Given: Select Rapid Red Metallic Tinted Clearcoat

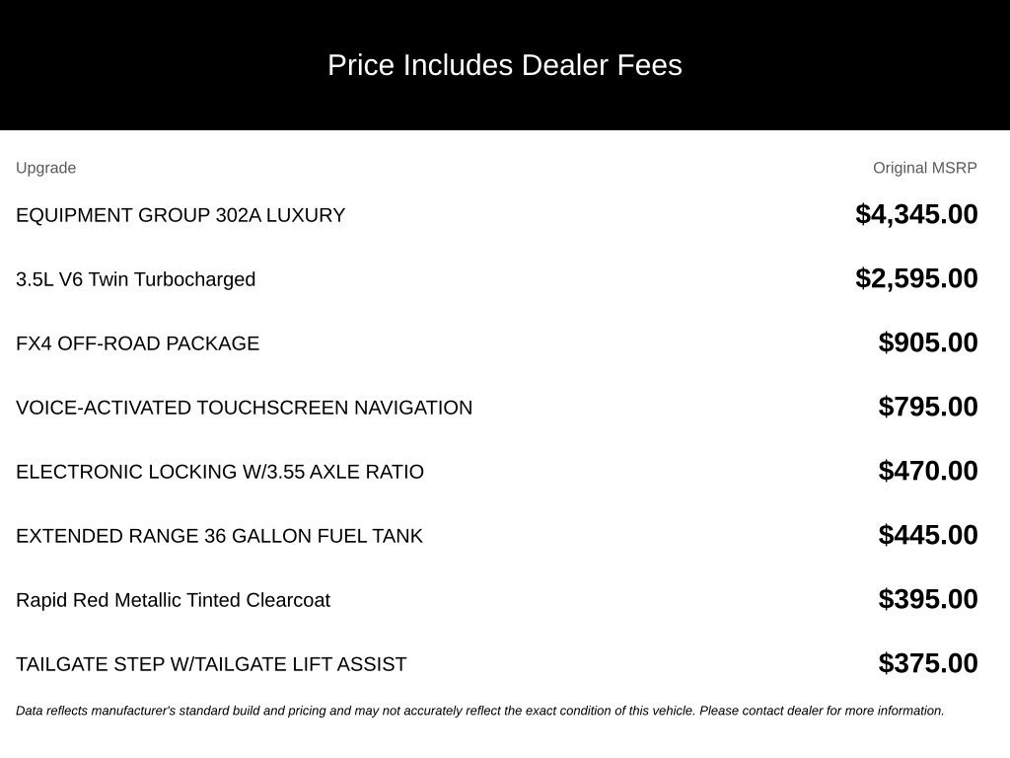Looking at the screenshot, I should [x=173, y=600].
